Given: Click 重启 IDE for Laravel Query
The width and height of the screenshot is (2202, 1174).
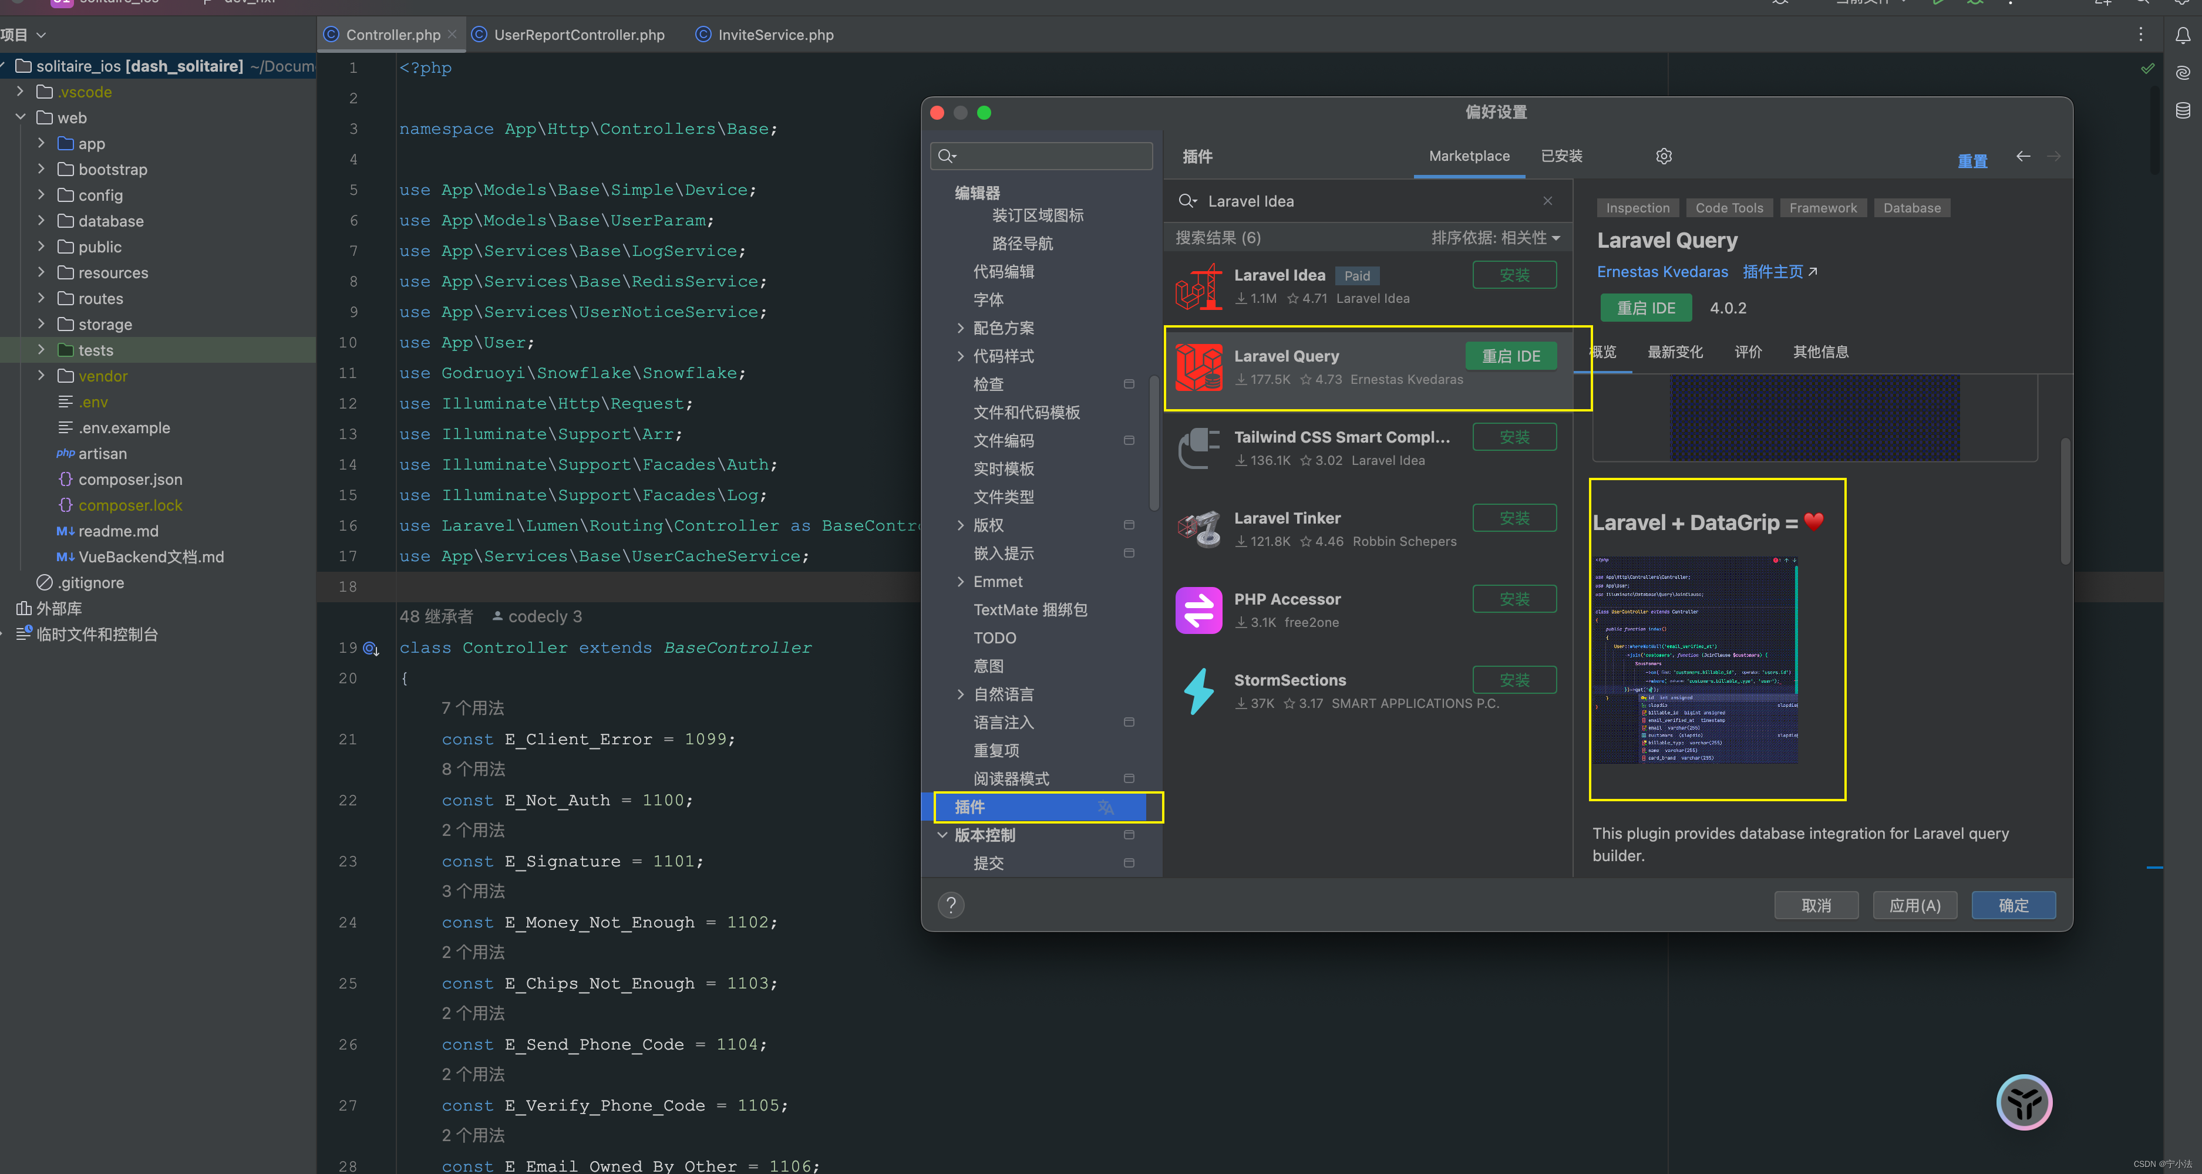Looking at the screenshot, I should click(x=1510, y=356).
